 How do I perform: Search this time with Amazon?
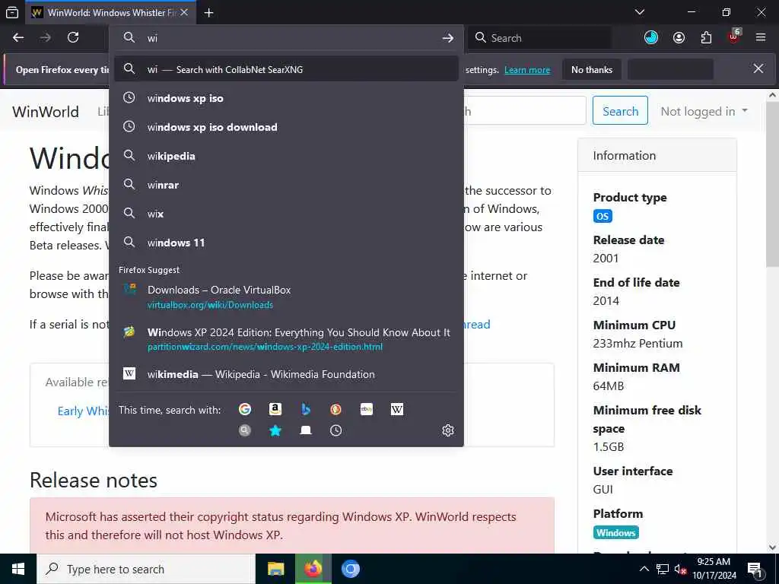point(275,409)
